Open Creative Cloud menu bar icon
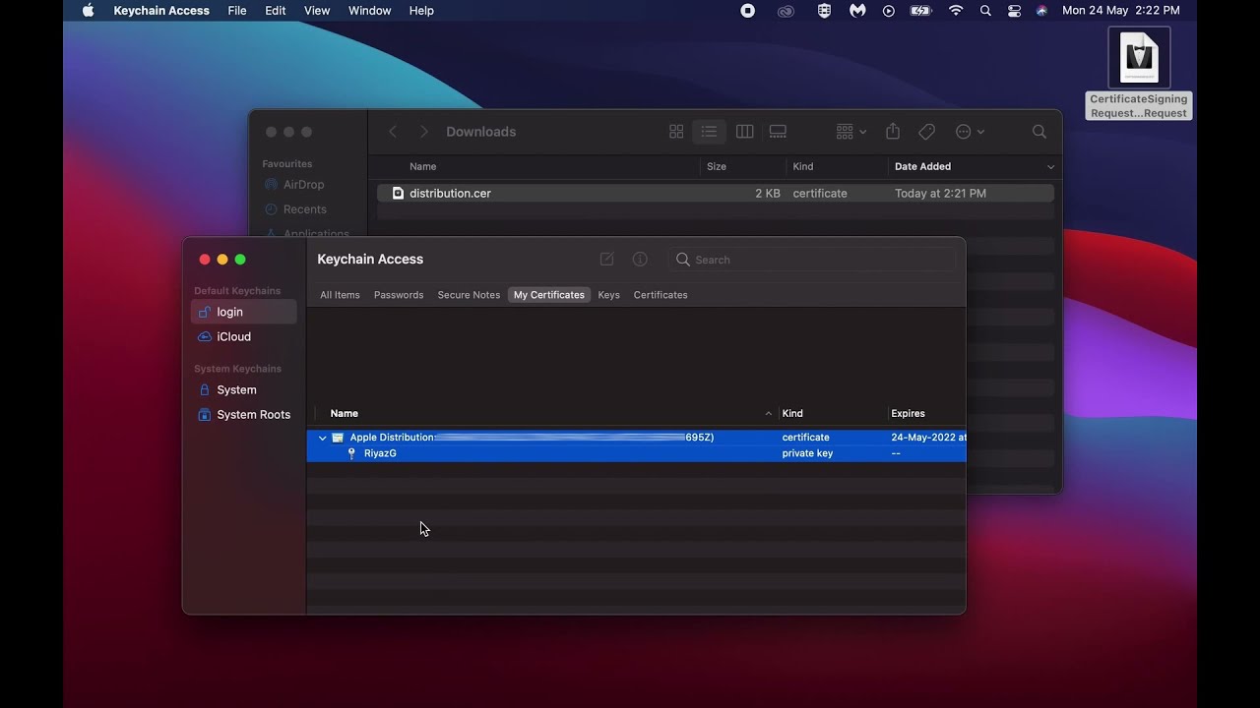Viewport: 1260px width, 708px height. point(786,11)
